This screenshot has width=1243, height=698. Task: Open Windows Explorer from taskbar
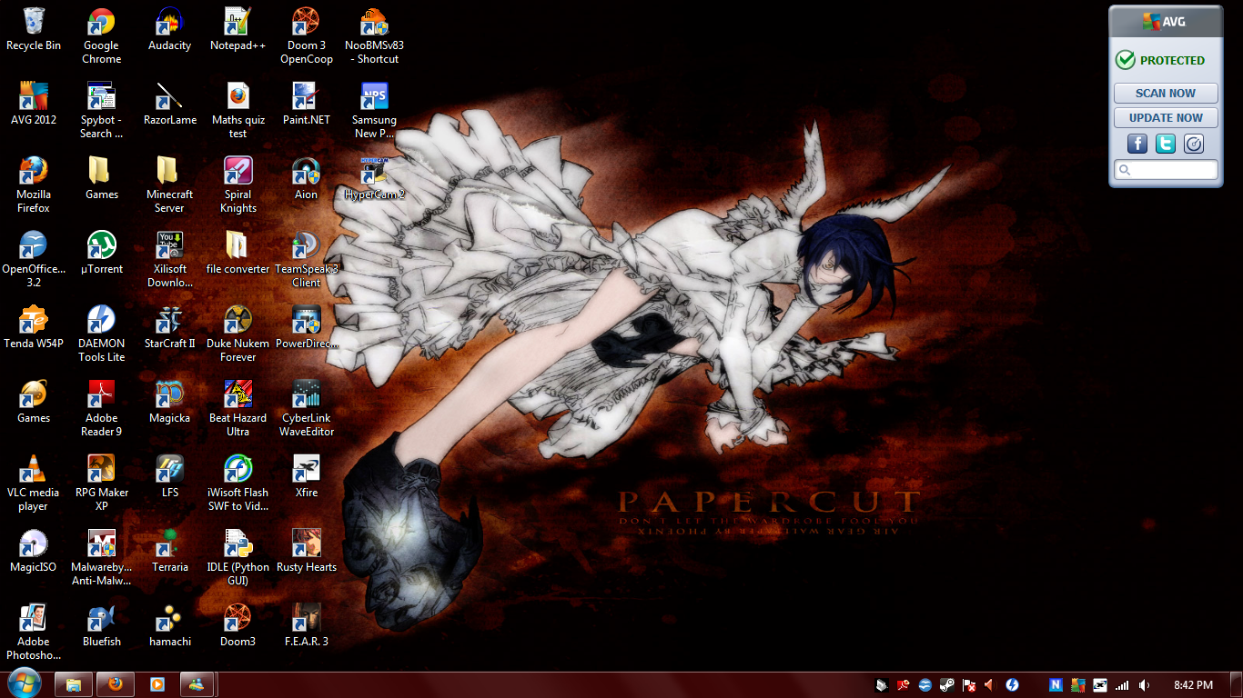tap(74, 684)
